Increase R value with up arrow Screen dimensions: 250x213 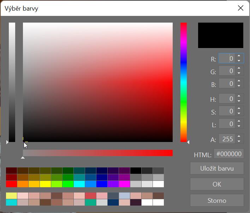(x=239, y=56)
